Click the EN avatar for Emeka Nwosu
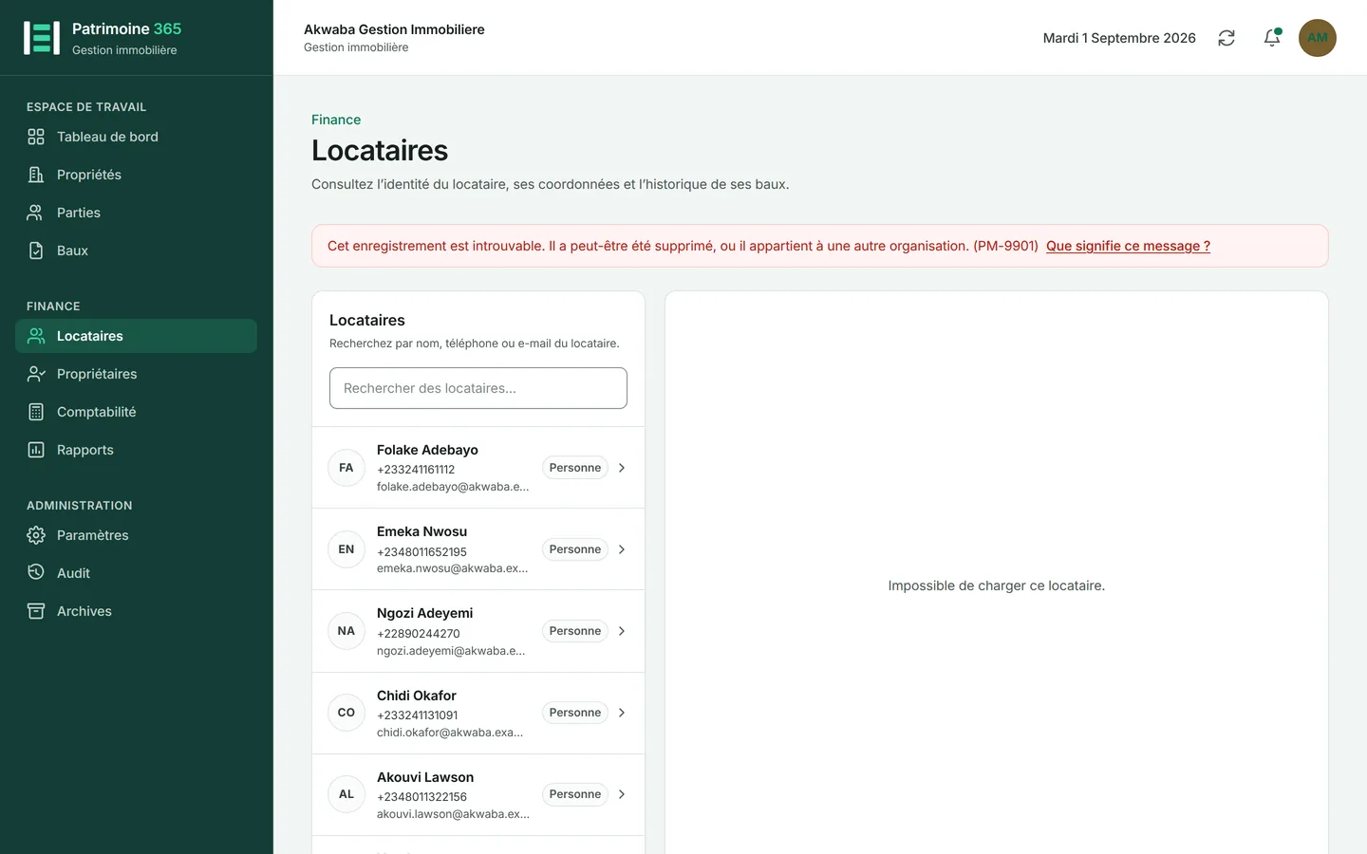Viewport: 1367px width, 854px height. click(x=346, y=549)
